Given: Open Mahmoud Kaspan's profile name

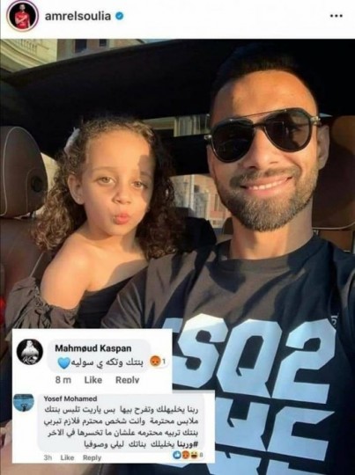Looking at the screenshot, I should 93,348.
